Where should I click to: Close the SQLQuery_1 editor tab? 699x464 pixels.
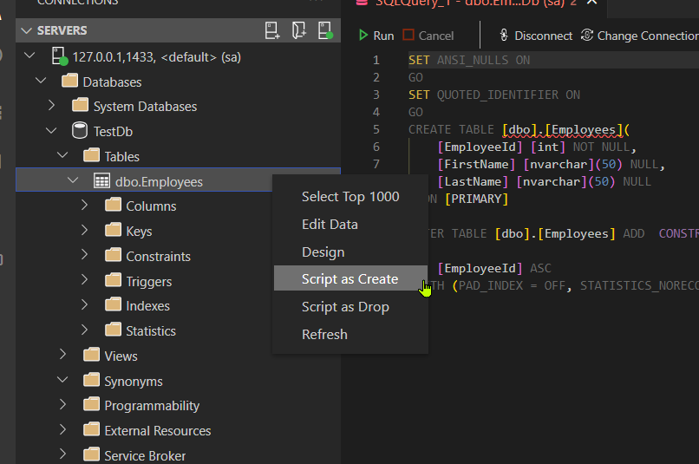[592, 3]
